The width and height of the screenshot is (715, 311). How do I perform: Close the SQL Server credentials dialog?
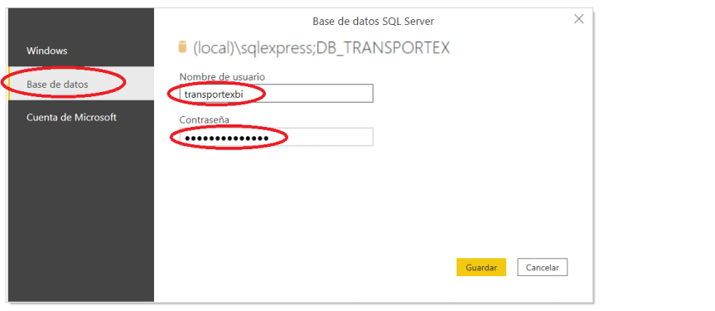click(x=578, y=19)
